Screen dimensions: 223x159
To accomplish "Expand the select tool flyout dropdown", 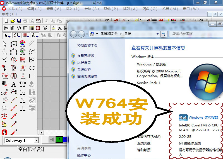I will tap(9, 36).
